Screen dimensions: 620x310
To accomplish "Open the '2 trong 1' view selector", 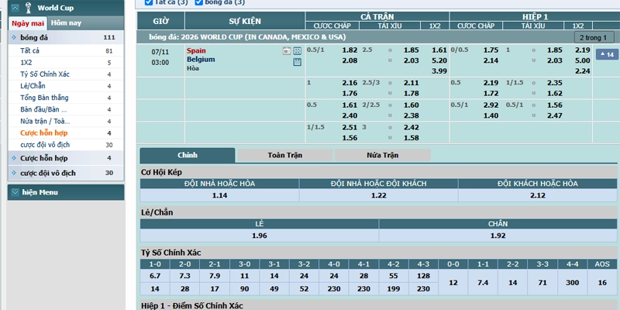I will click(x=594, y=38).
